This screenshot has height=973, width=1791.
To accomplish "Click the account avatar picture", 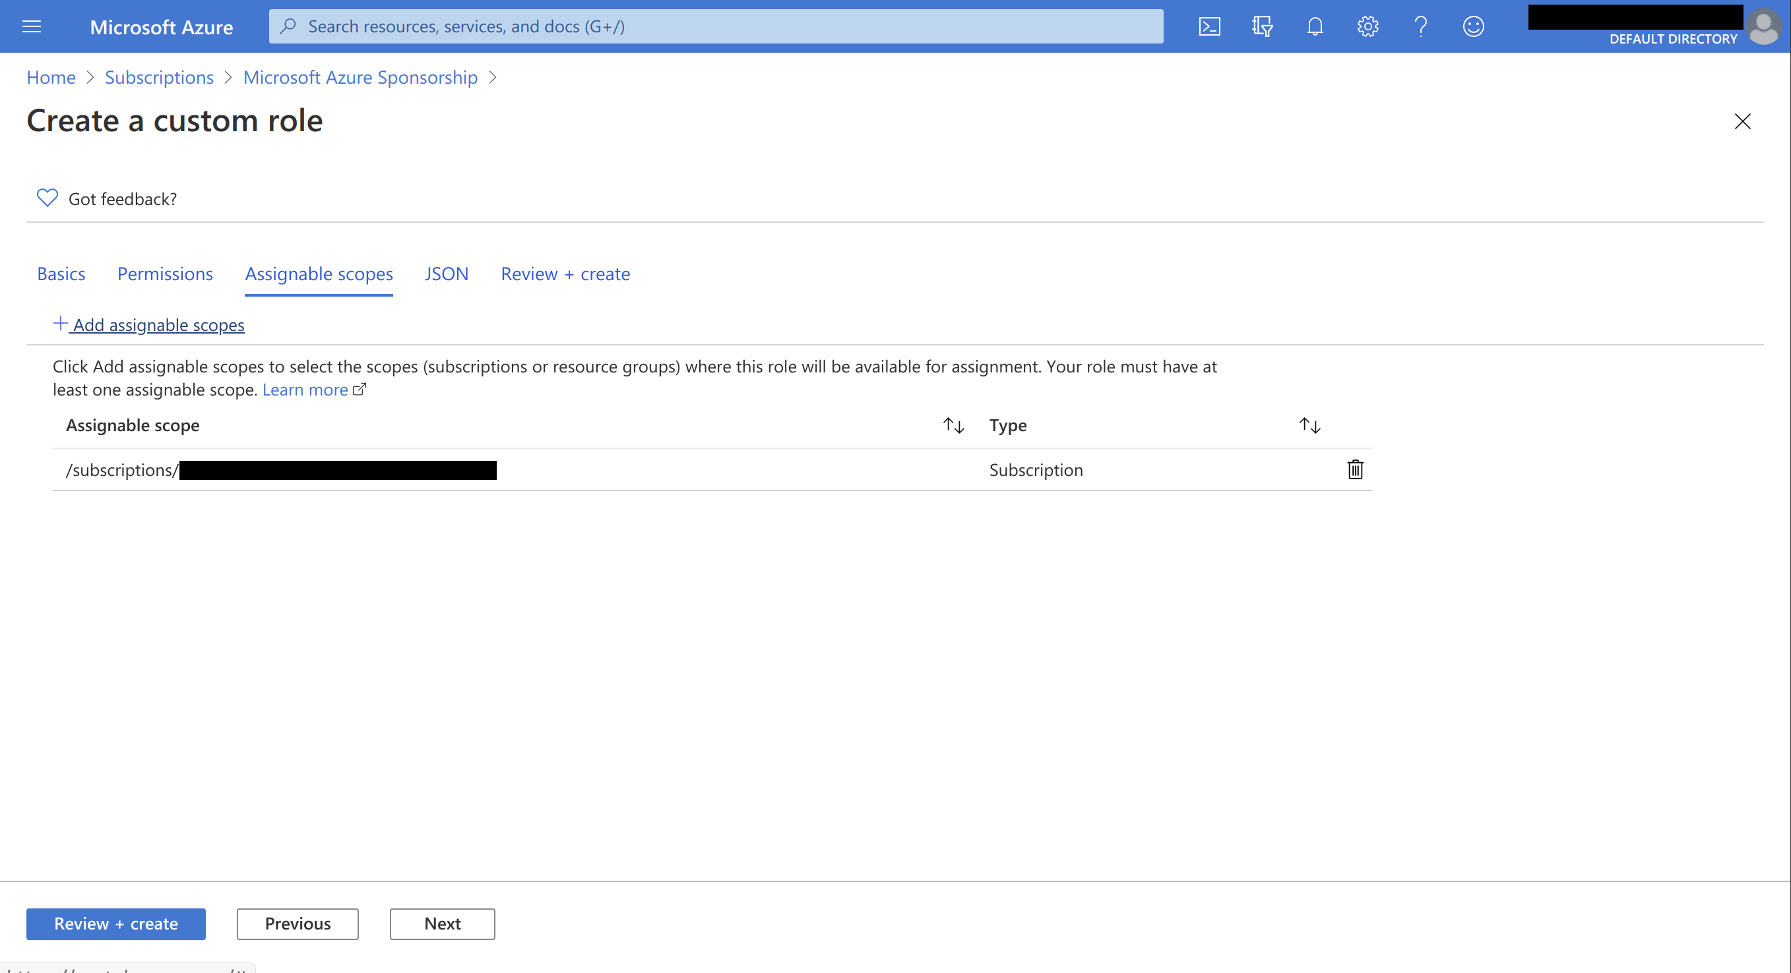I will click(1763, 26).
